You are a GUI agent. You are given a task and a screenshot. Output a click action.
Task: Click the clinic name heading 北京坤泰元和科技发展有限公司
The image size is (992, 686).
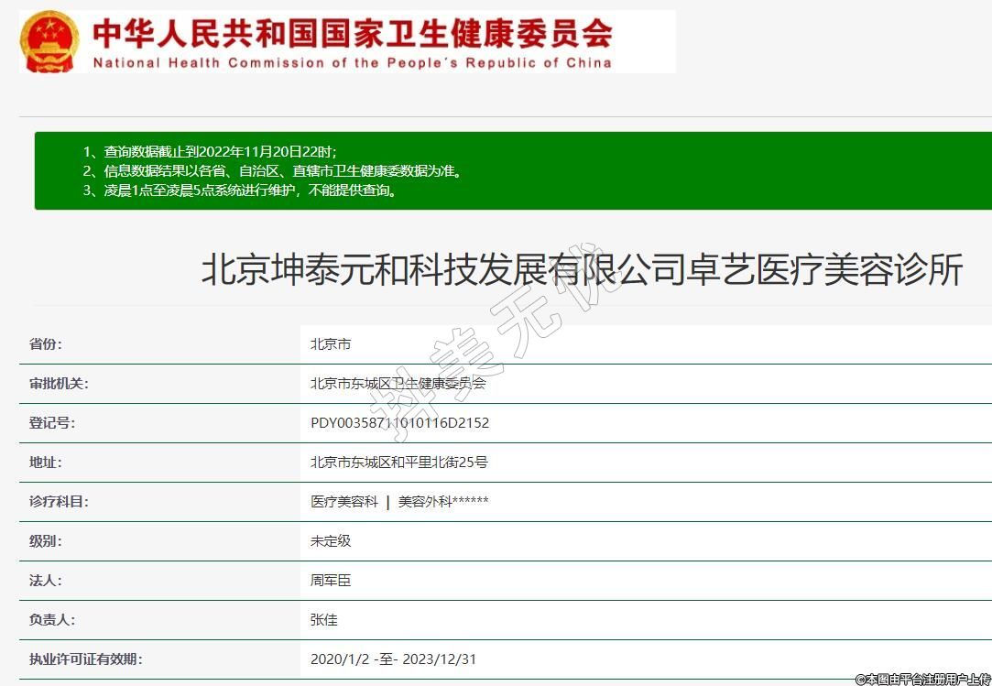click(582, 271)
